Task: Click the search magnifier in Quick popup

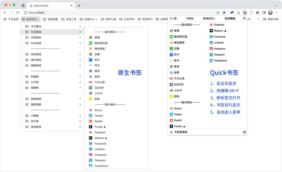Action: click(x=244, y=18)
